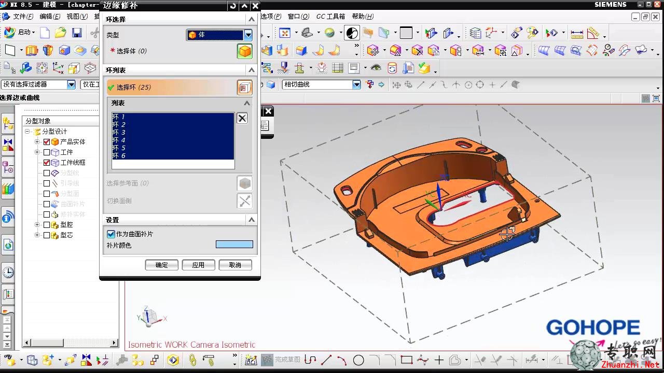Click the 取消 button

tap(235, 265)
